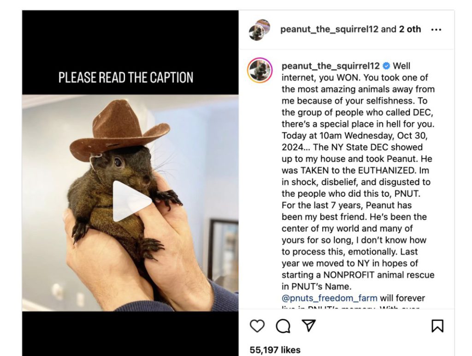The height and width of the screenshot is (356, 472).
Task: View the story from the caption's ringed avatar
Action: 260,71
